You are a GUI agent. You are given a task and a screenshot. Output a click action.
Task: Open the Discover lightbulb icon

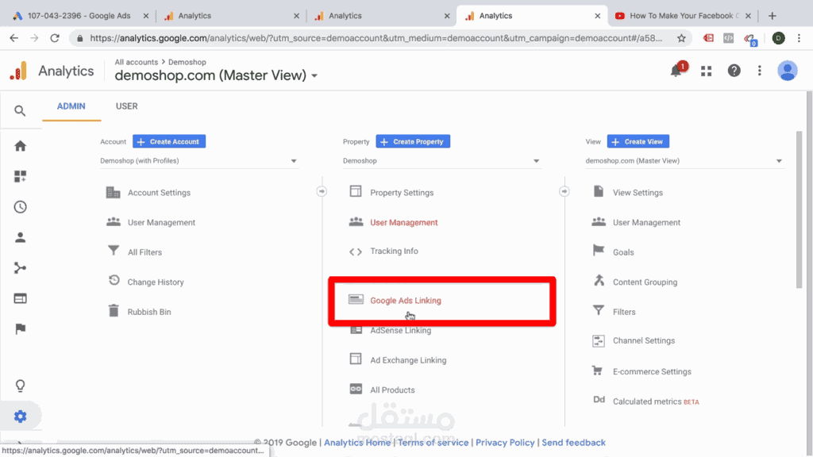pyautogui.click(x=21, y=382)
